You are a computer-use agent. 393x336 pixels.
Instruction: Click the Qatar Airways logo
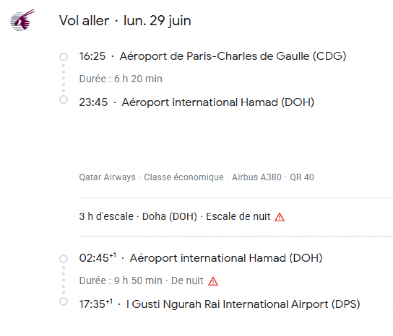tap(22, 21)
